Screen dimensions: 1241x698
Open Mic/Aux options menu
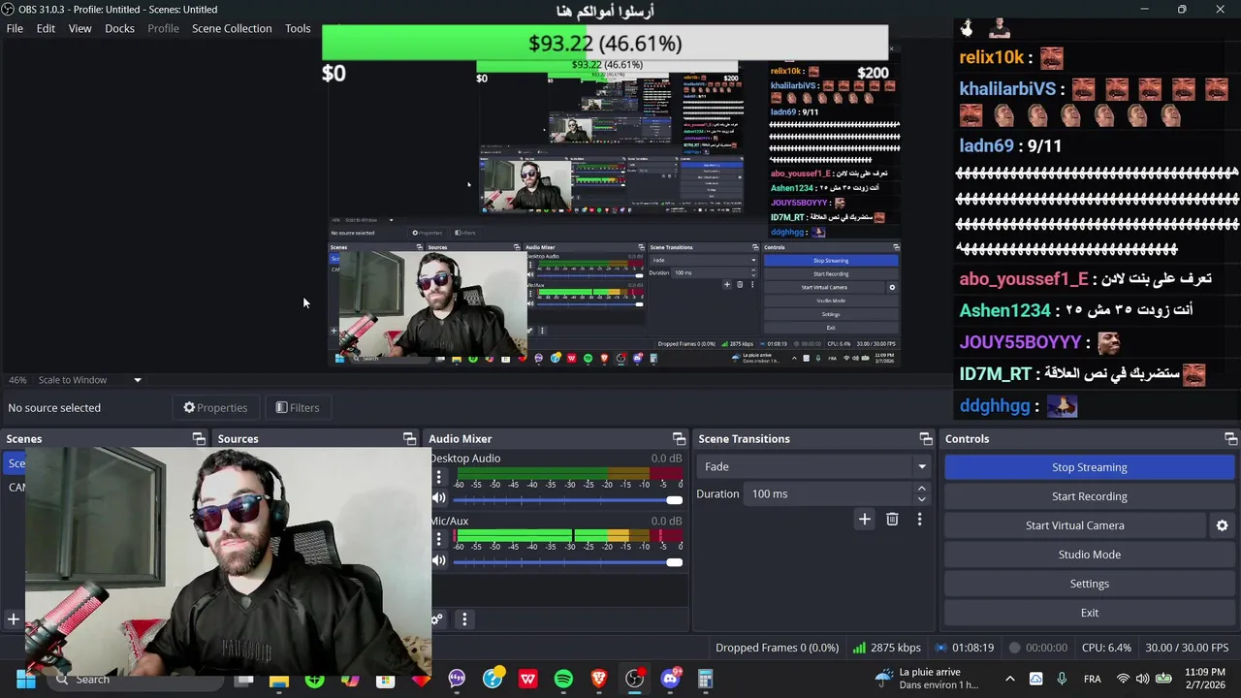438,540
